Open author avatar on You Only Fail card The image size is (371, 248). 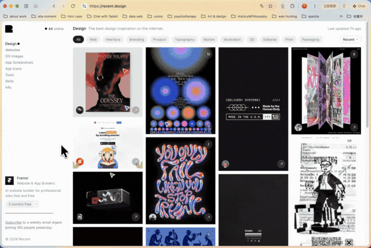click(x=153, y=217)
